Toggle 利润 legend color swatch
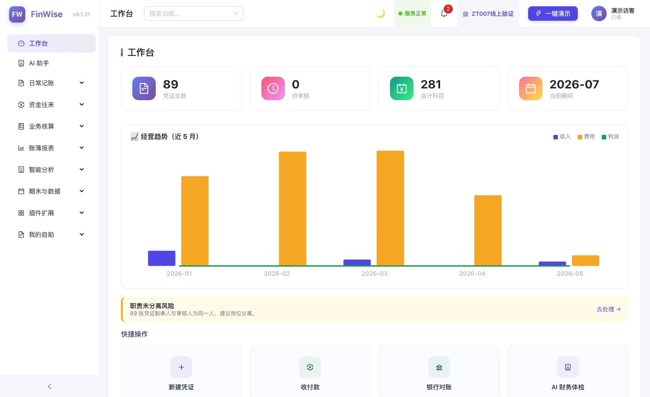This screenshot has width=650, height=397. tap(604, 137)
